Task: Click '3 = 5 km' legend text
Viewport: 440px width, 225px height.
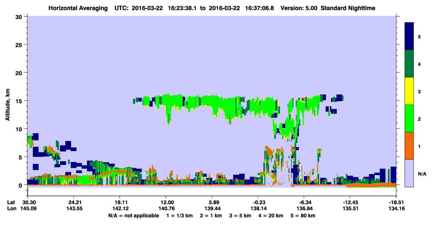Action: 241,216
